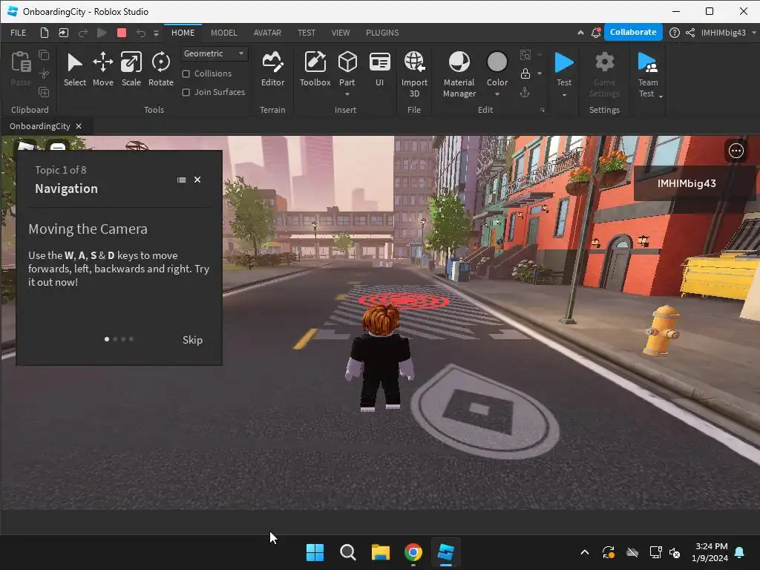This screenshot has height=570, width=760.
Task: Select the Select tool
Action: 75,69
